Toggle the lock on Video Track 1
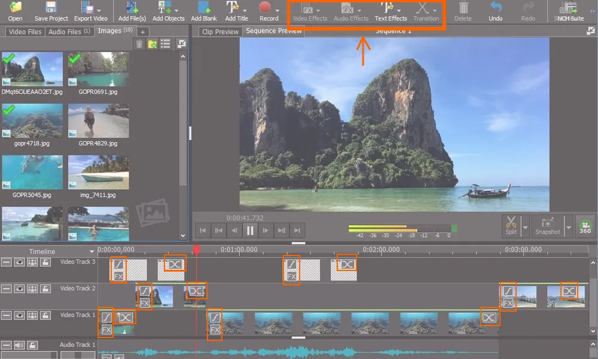 tap(45, 315)
